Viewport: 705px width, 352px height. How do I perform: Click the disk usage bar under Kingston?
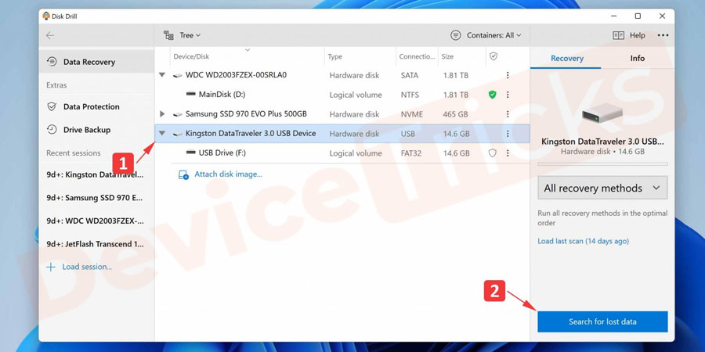click(602, 164)
